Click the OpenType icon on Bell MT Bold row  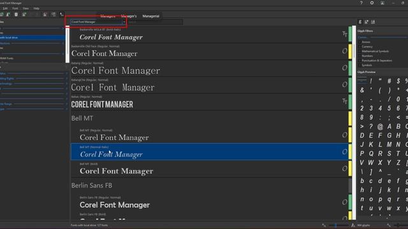tap(344, 169)
